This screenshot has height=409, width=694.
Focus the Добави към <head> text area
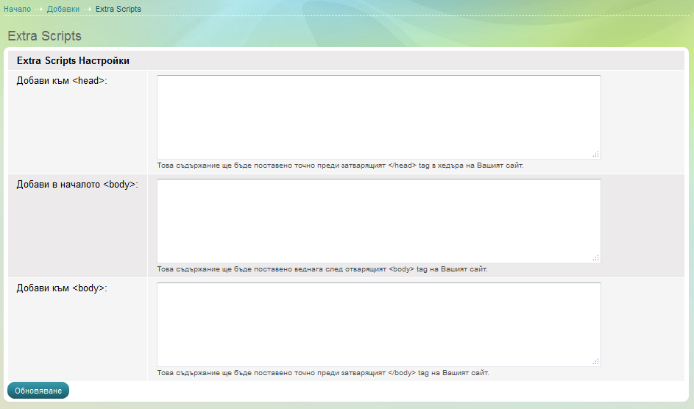378,116
